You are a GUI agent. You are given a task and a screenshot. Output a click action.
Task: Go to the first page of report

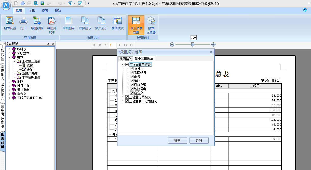point(94,45)
